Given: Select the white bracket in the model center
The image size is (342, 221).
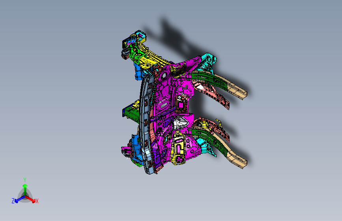Looking at the screenshot, I should coord(180,123).
